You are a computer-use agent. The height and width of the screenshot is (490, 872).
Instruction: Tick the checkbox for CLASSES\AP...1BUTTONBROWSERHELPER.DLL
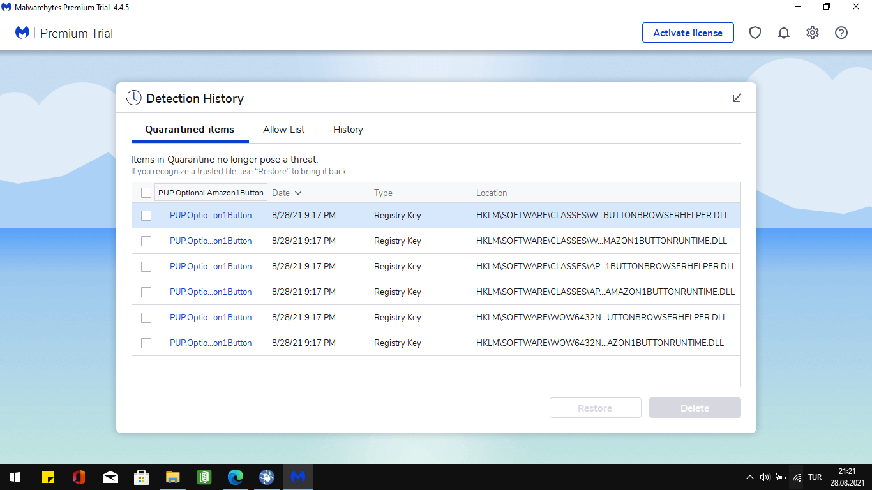pos(146,267)
